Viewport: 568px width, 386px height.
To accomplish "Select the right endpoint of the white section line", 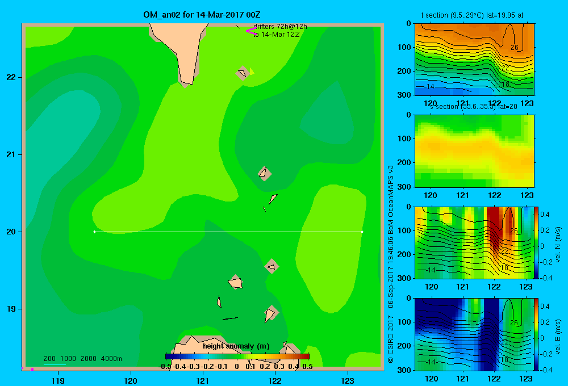I will tap(362, 232).
